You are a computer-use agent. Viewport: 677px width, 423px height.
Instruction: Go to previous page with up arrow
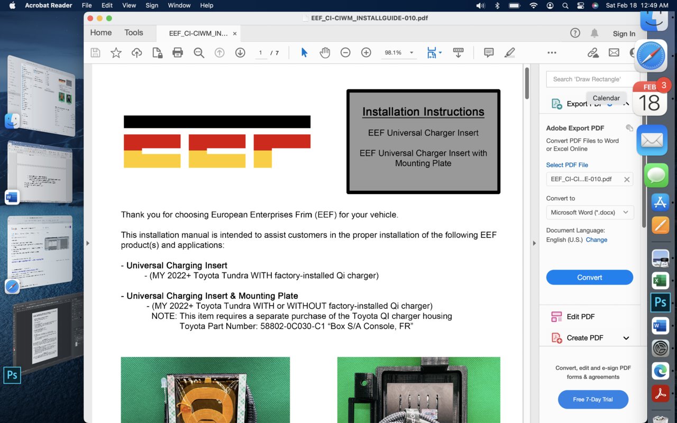coord(219,52)
